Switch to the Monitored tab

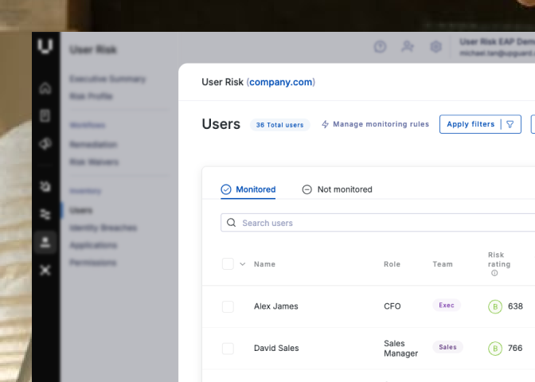(x=248, y=189)
